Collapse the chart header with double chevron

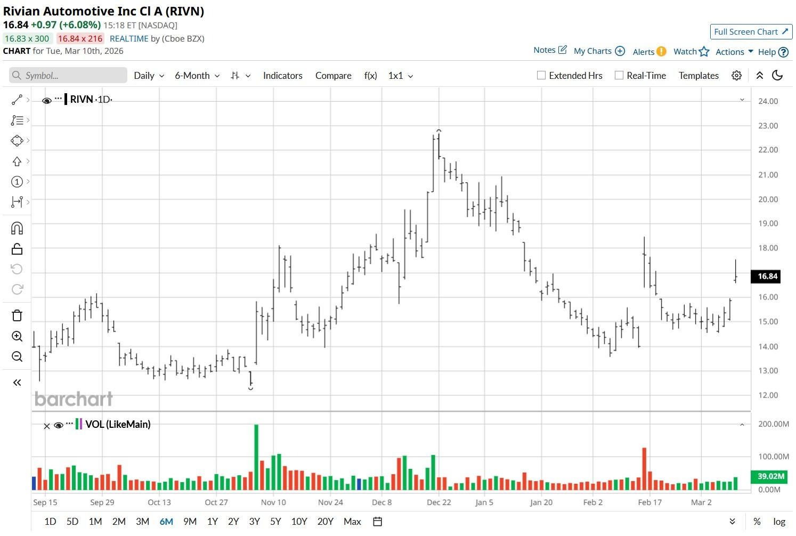click(x=760, y=76)
